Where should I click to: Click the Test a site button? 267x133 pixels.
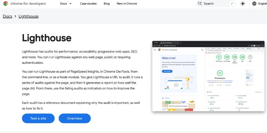38,118
